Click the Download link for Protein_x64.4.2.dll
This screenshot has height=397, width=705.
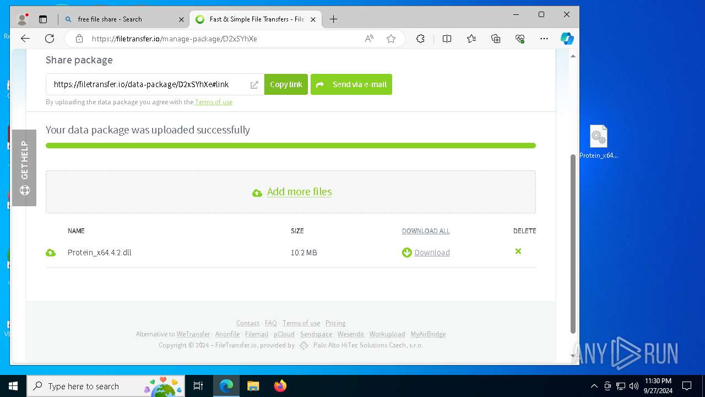pyautogui.click(x=432, y=253)
